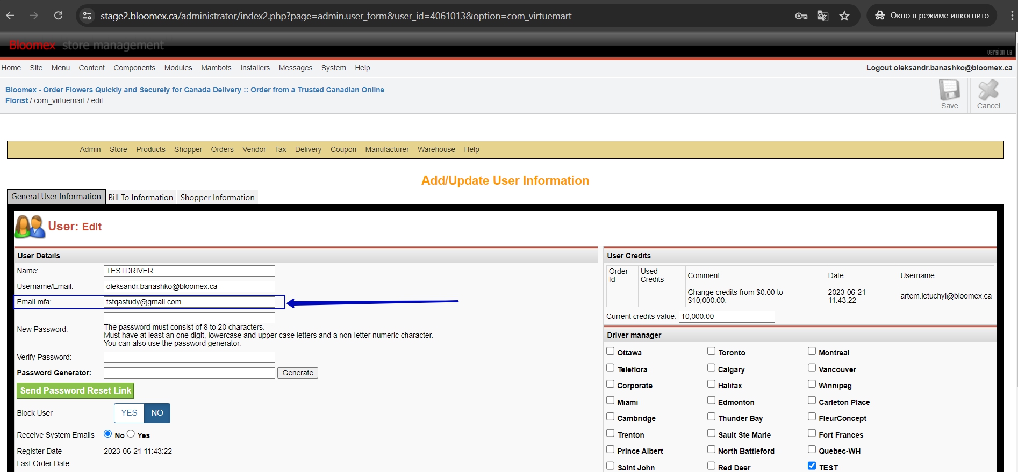Open the Home menu item
Viewport: 1018px width, 472px height.
tap(11, 68)
